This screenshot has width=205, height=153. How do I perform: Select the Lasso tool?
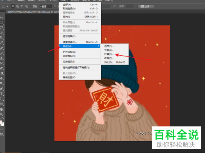click(2, 27)
